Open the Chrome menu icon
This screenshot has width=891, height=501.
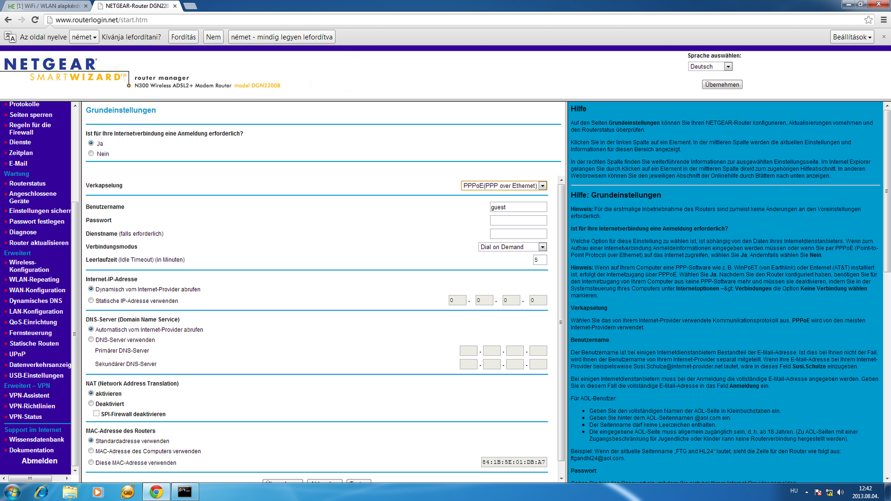coord(884,20)
